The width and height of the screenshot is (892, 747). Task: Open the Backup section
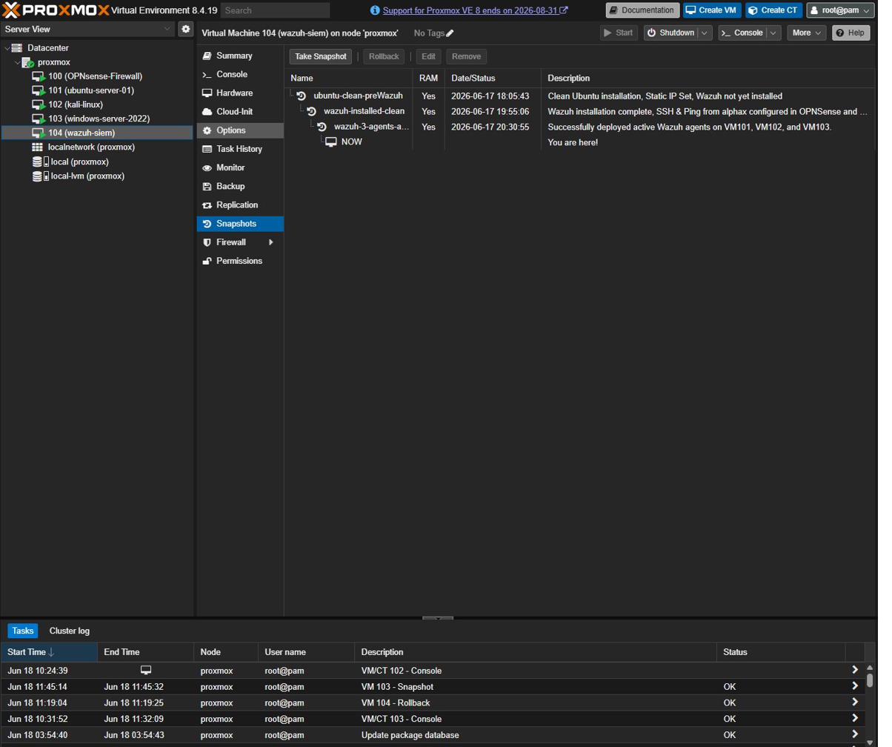[x=240, y=186]
